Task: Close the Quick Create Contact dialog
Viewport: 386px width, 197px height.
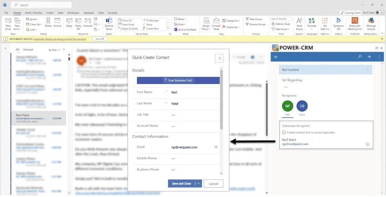Action: coord(220,58)
